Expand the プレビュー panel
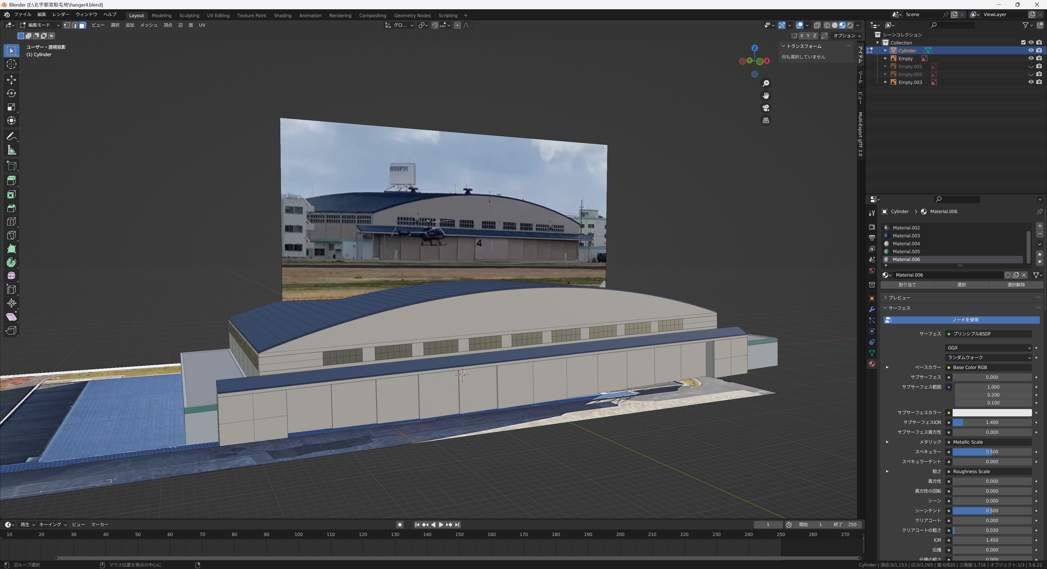This screenshot has width=1047, height=569. [x=899, y=297]
